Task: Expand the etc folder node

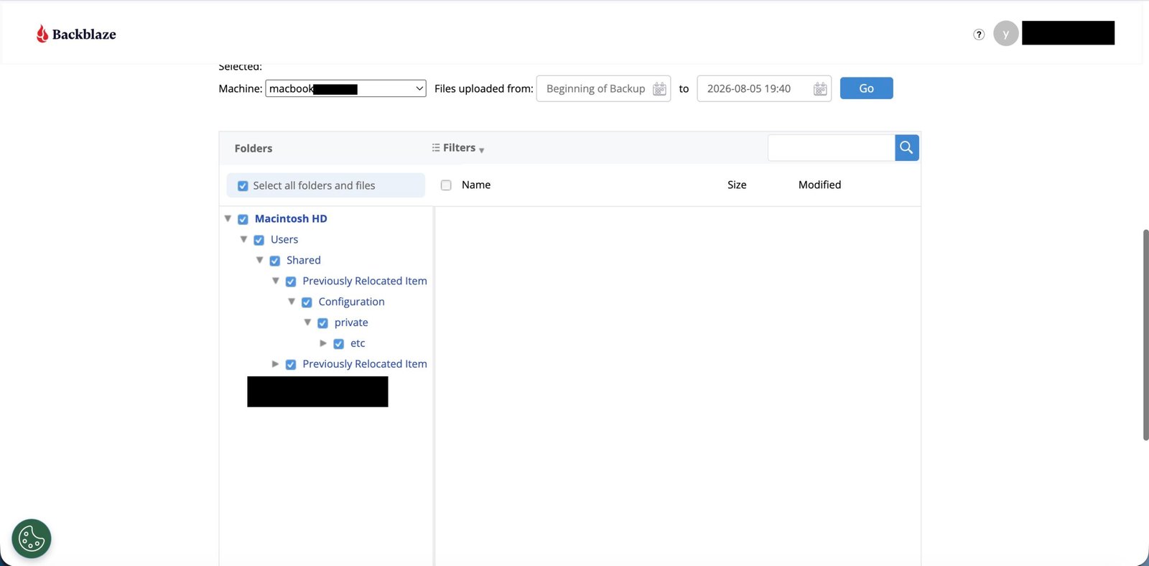Action: (323, 343)
